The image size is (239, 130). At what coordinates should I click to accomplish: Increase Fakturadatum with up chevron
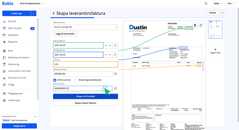point(110,45)
